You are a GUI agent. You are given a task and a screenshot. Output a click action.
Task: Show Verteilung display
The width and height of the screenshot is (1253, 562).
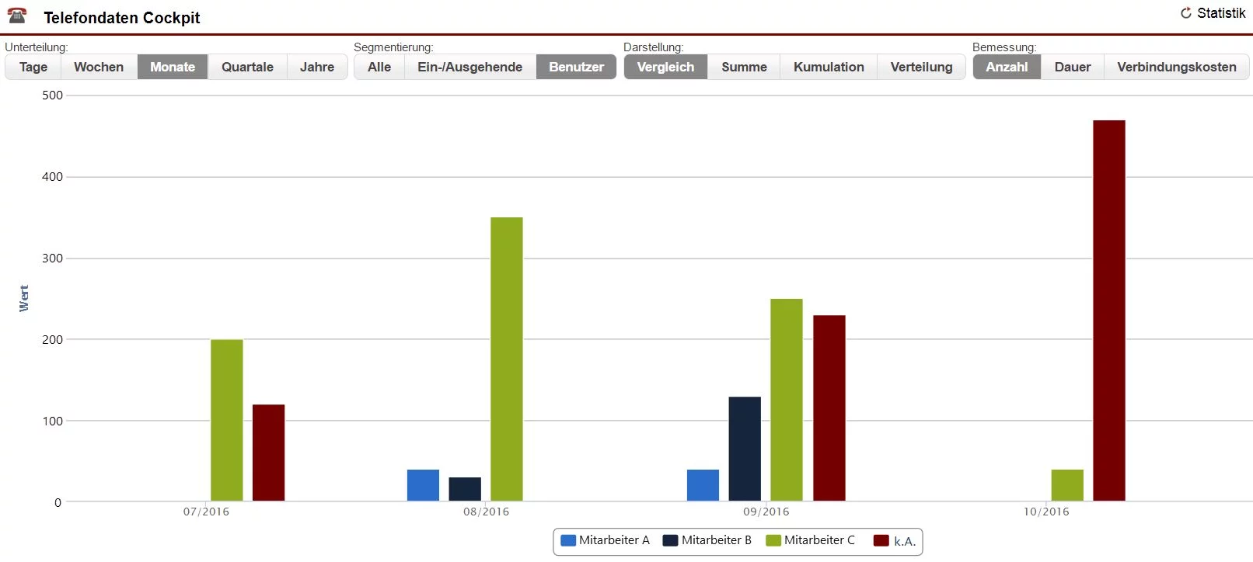[921, 67]
